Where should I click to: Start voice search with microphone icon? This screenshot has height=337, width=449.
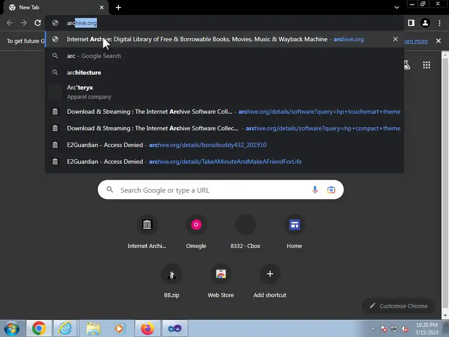[x=315, y=190]
